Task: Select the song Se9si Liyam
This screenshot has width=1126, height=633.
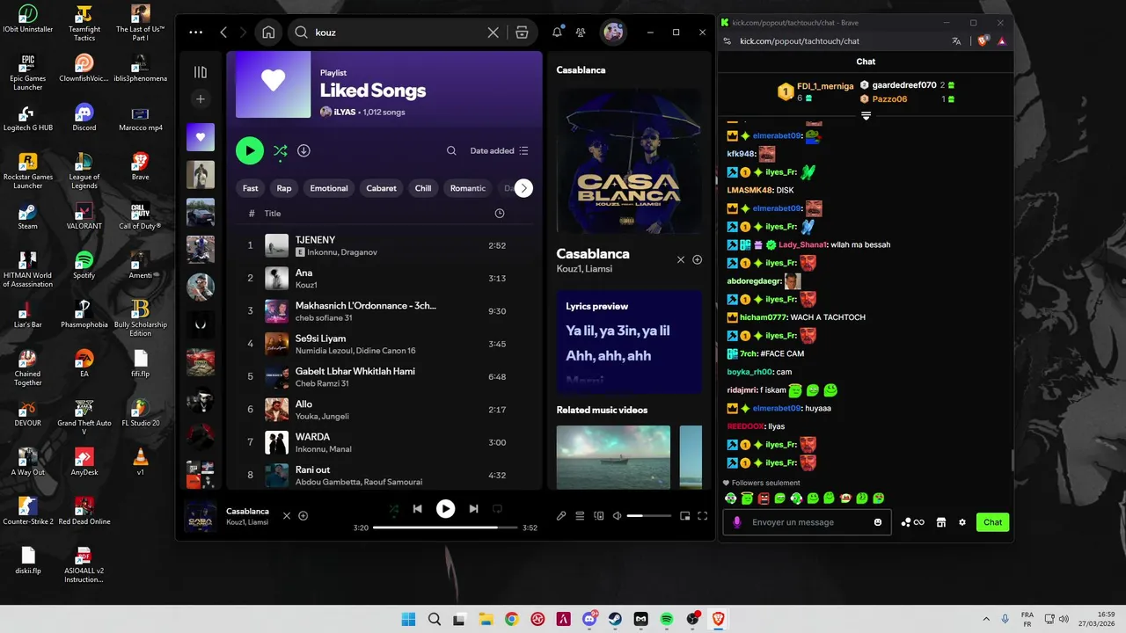Action: pyautogui.click(x=384, y=344)
